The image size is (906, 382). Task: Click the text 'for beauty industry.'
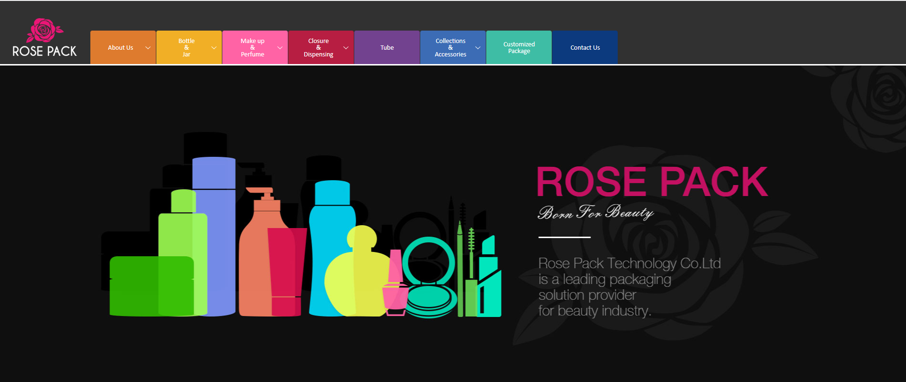click(595, 311)
